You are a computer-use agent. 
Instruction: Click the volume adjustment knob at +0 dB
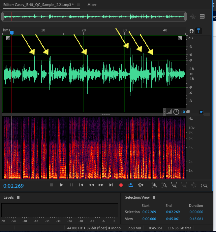coord(176,112)
